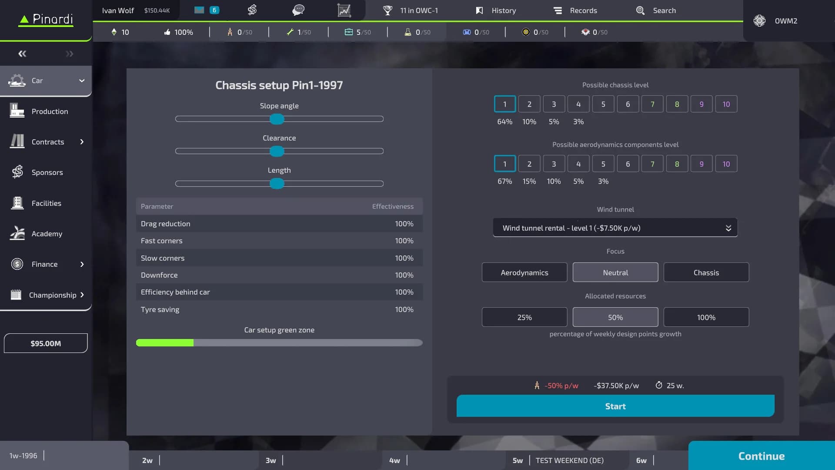
Task: Click the 11 in OWC-1 standings link
Action: [419, 10]
